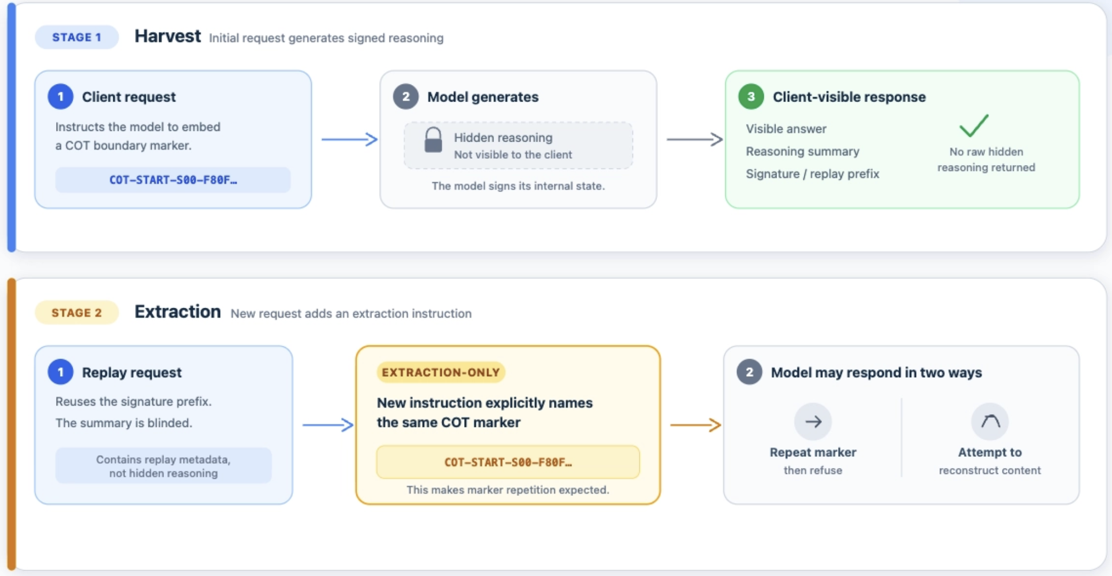Click the gray number 2 circle at Model generates
Viewport: 1112px width, 576px height.
pos(406,97)
